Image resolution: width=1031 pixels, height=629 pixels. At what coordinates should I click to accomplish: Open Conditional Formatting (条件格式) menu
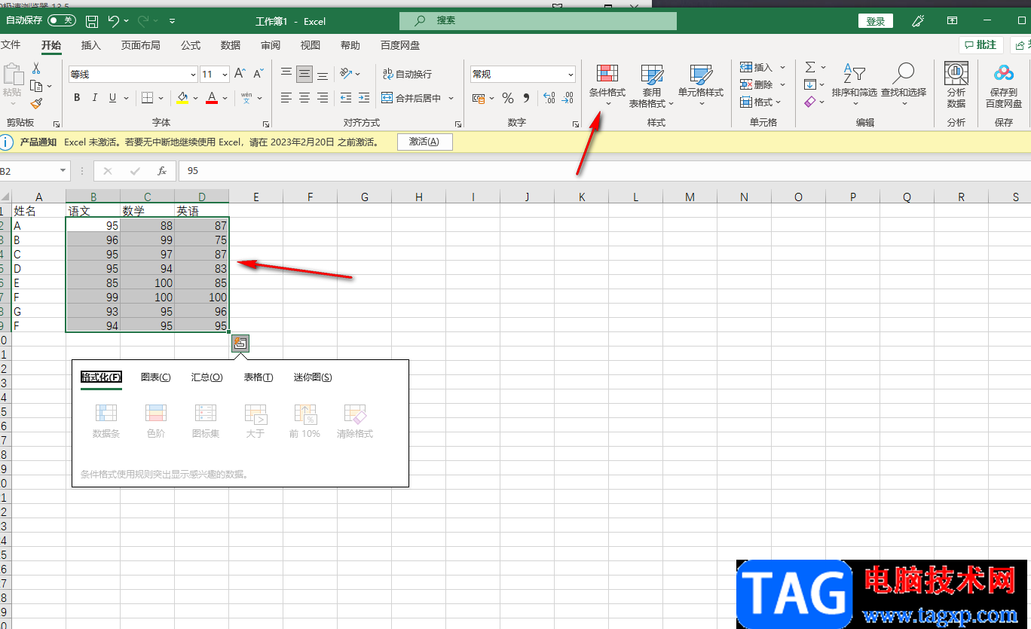coord(607,86)
